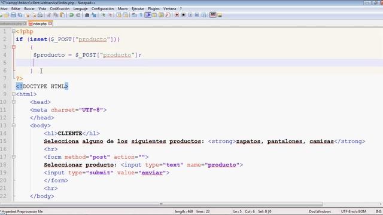Save the file with the Save icon
Screen dimensions: 383x215
pyautogui.click(x=13, y=15)
